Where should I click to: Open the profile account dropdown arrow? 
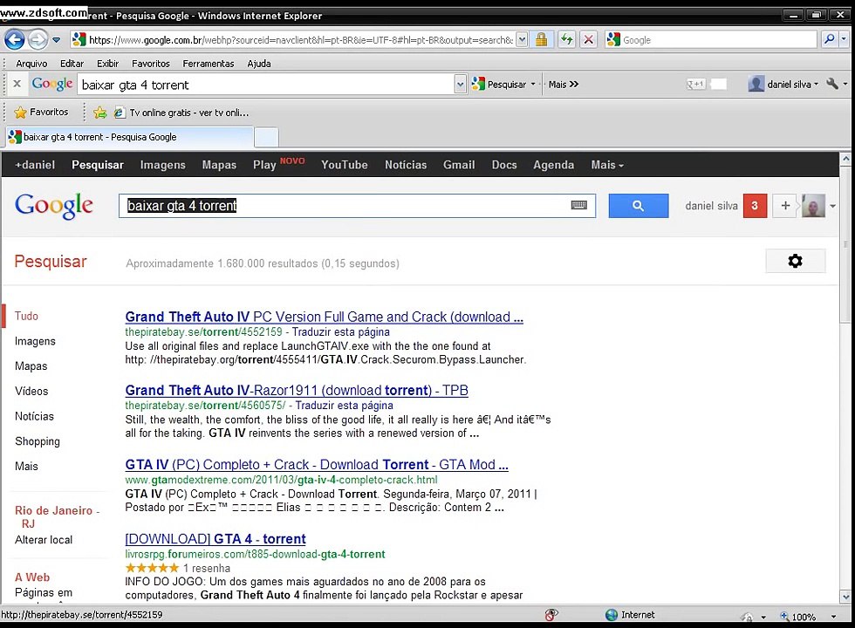(x=832, y=206)
